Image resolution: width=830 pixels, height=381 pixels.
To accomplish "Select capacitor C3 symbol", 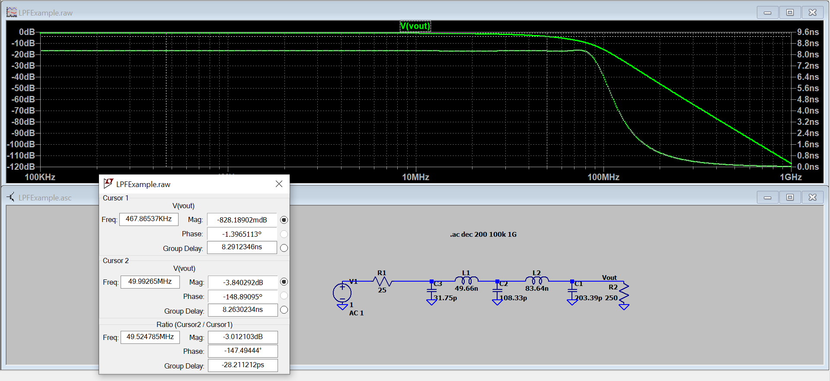I will click(x=431, y=291).
